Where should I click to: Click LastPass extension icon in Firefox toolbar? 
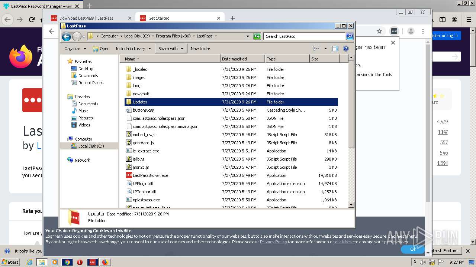click(394, 31)
